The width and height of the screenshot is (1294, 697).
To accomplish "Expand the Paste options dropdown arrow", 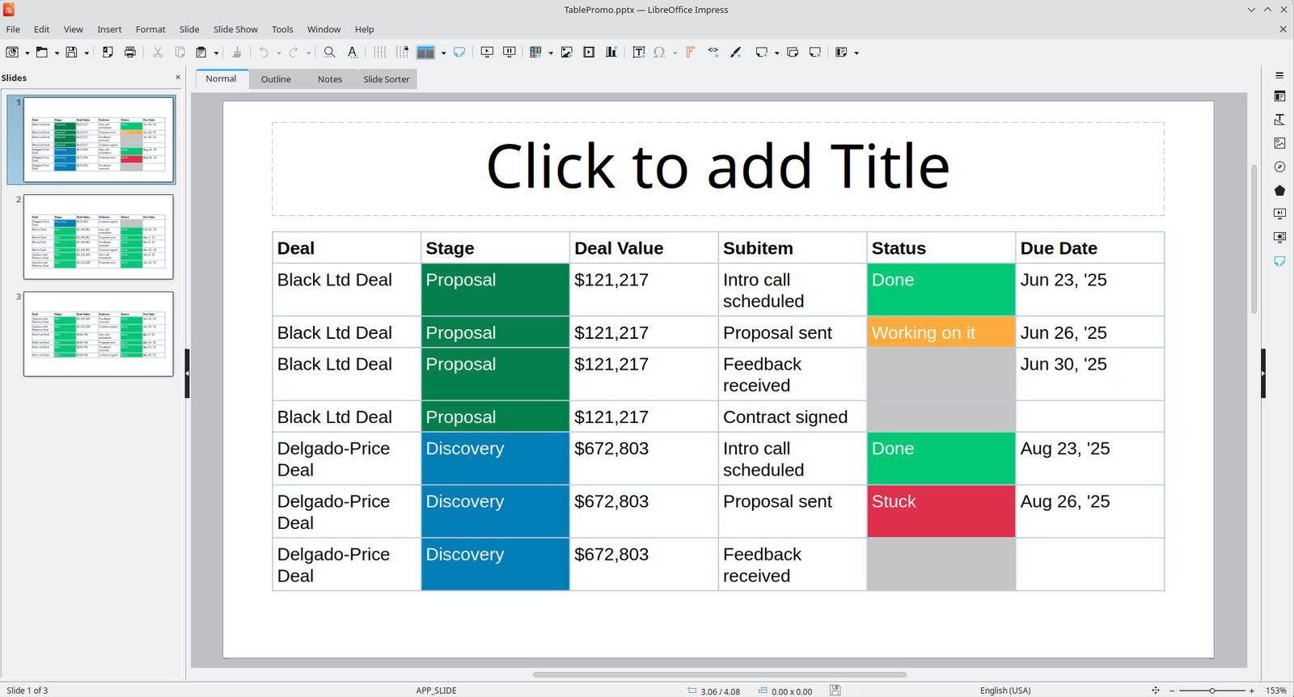I will coord(216,53).
